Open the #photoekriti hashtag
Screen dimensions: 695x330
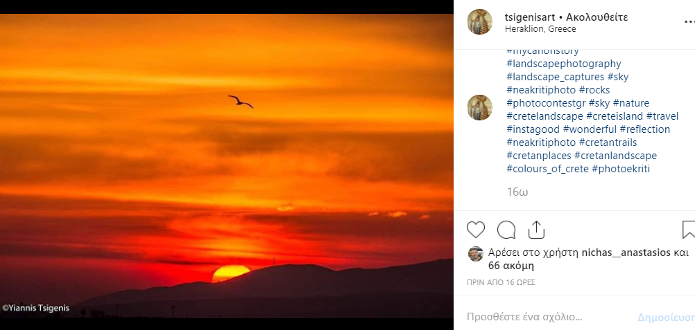pyautogui.click(x=621, y=169)
